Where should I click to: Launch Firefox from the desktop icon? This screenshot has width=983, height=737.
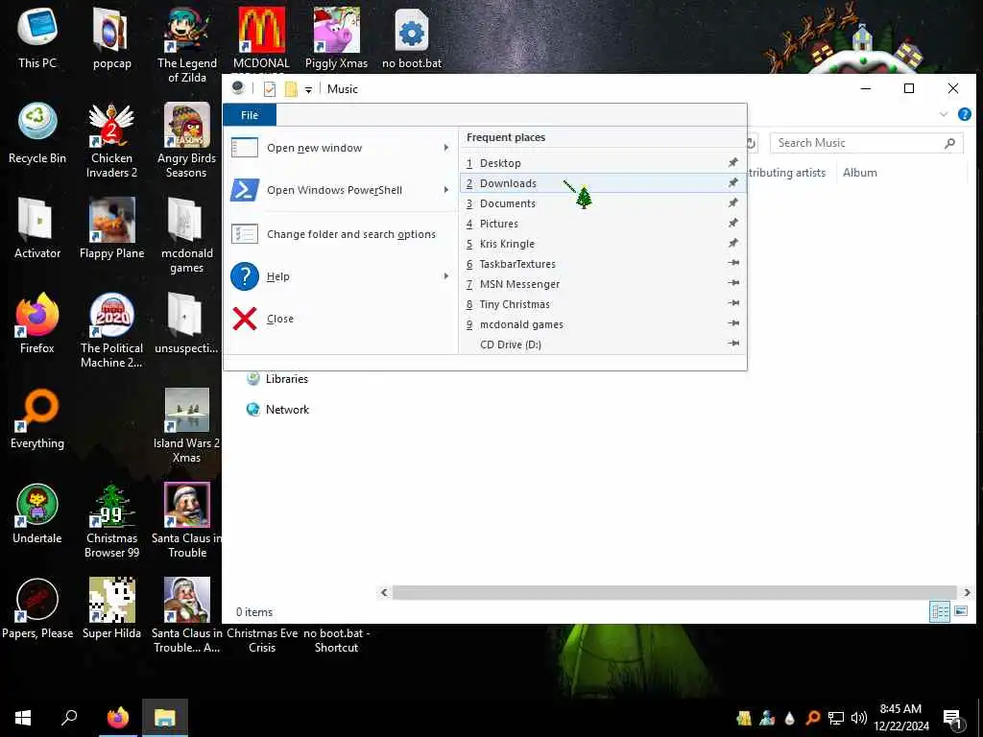click(x=37, y=322)
